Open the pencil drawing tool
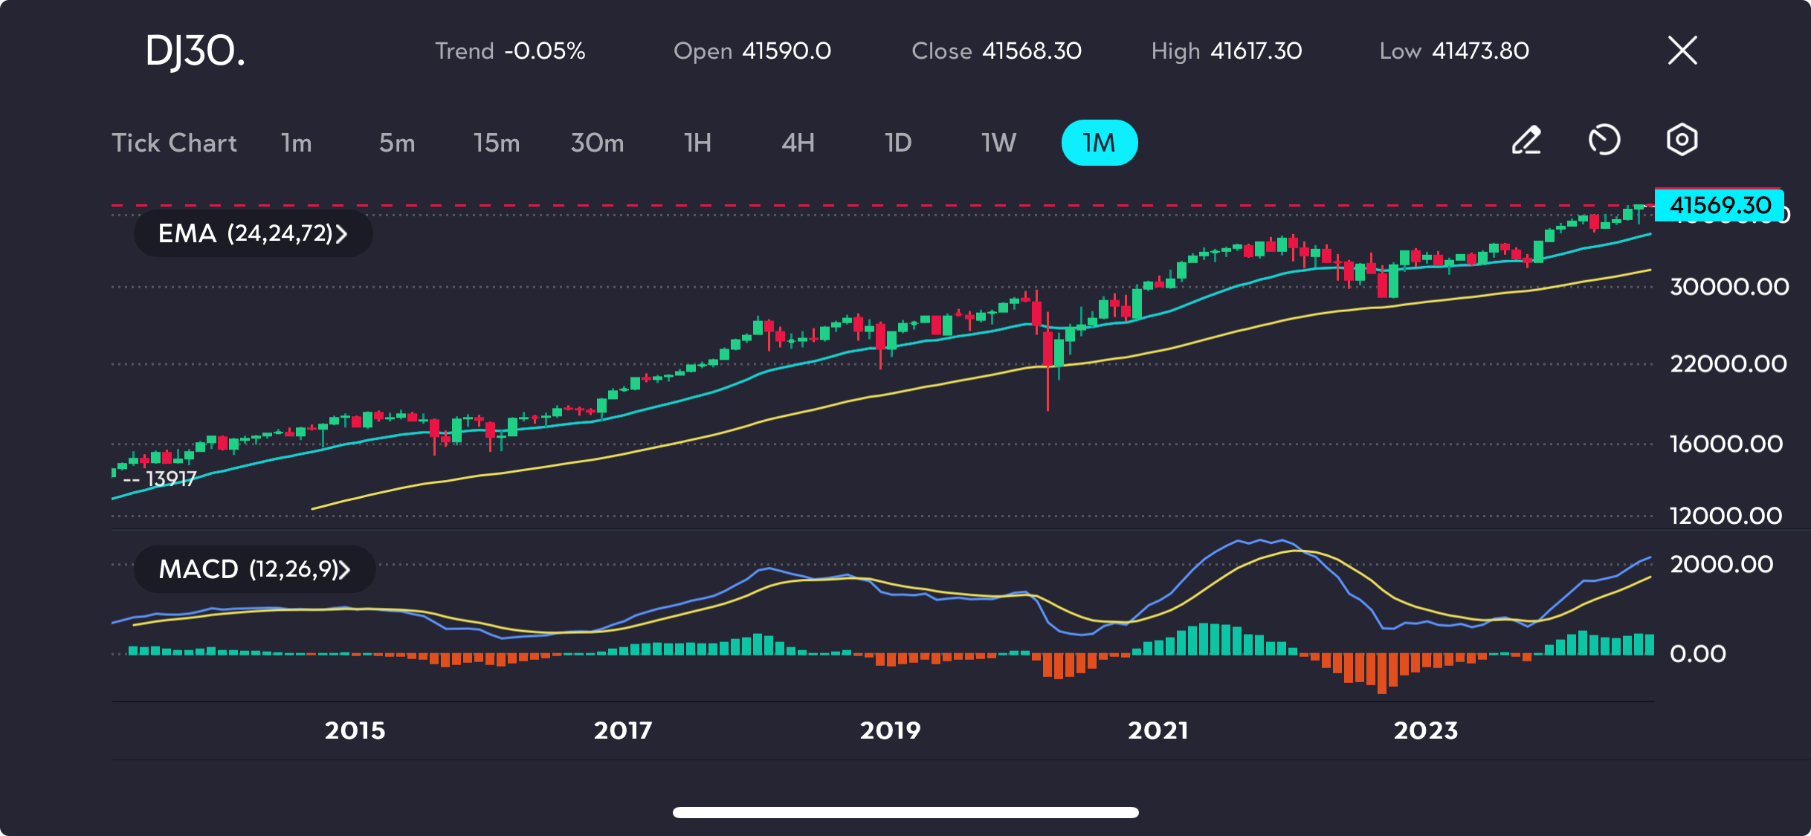This screenshot has width=1811, height=836. coord(1527,140)
